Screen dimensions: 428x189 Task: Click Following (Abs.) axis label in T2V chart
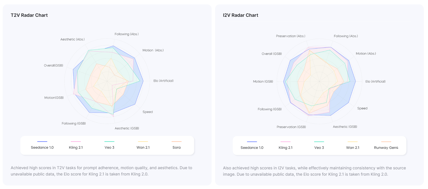point(127,34)
